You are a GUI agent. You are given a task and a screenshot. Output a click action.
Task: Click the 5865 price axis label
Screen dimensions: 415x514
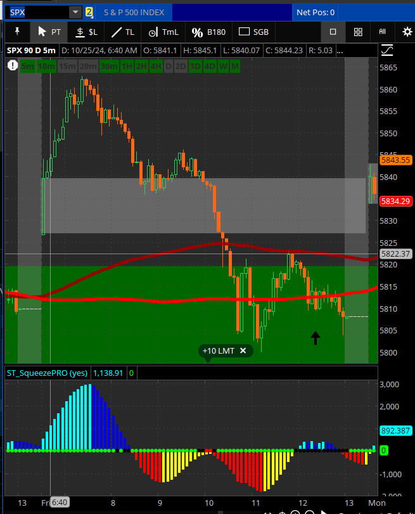pyautogui.click(x=388, y=68)
